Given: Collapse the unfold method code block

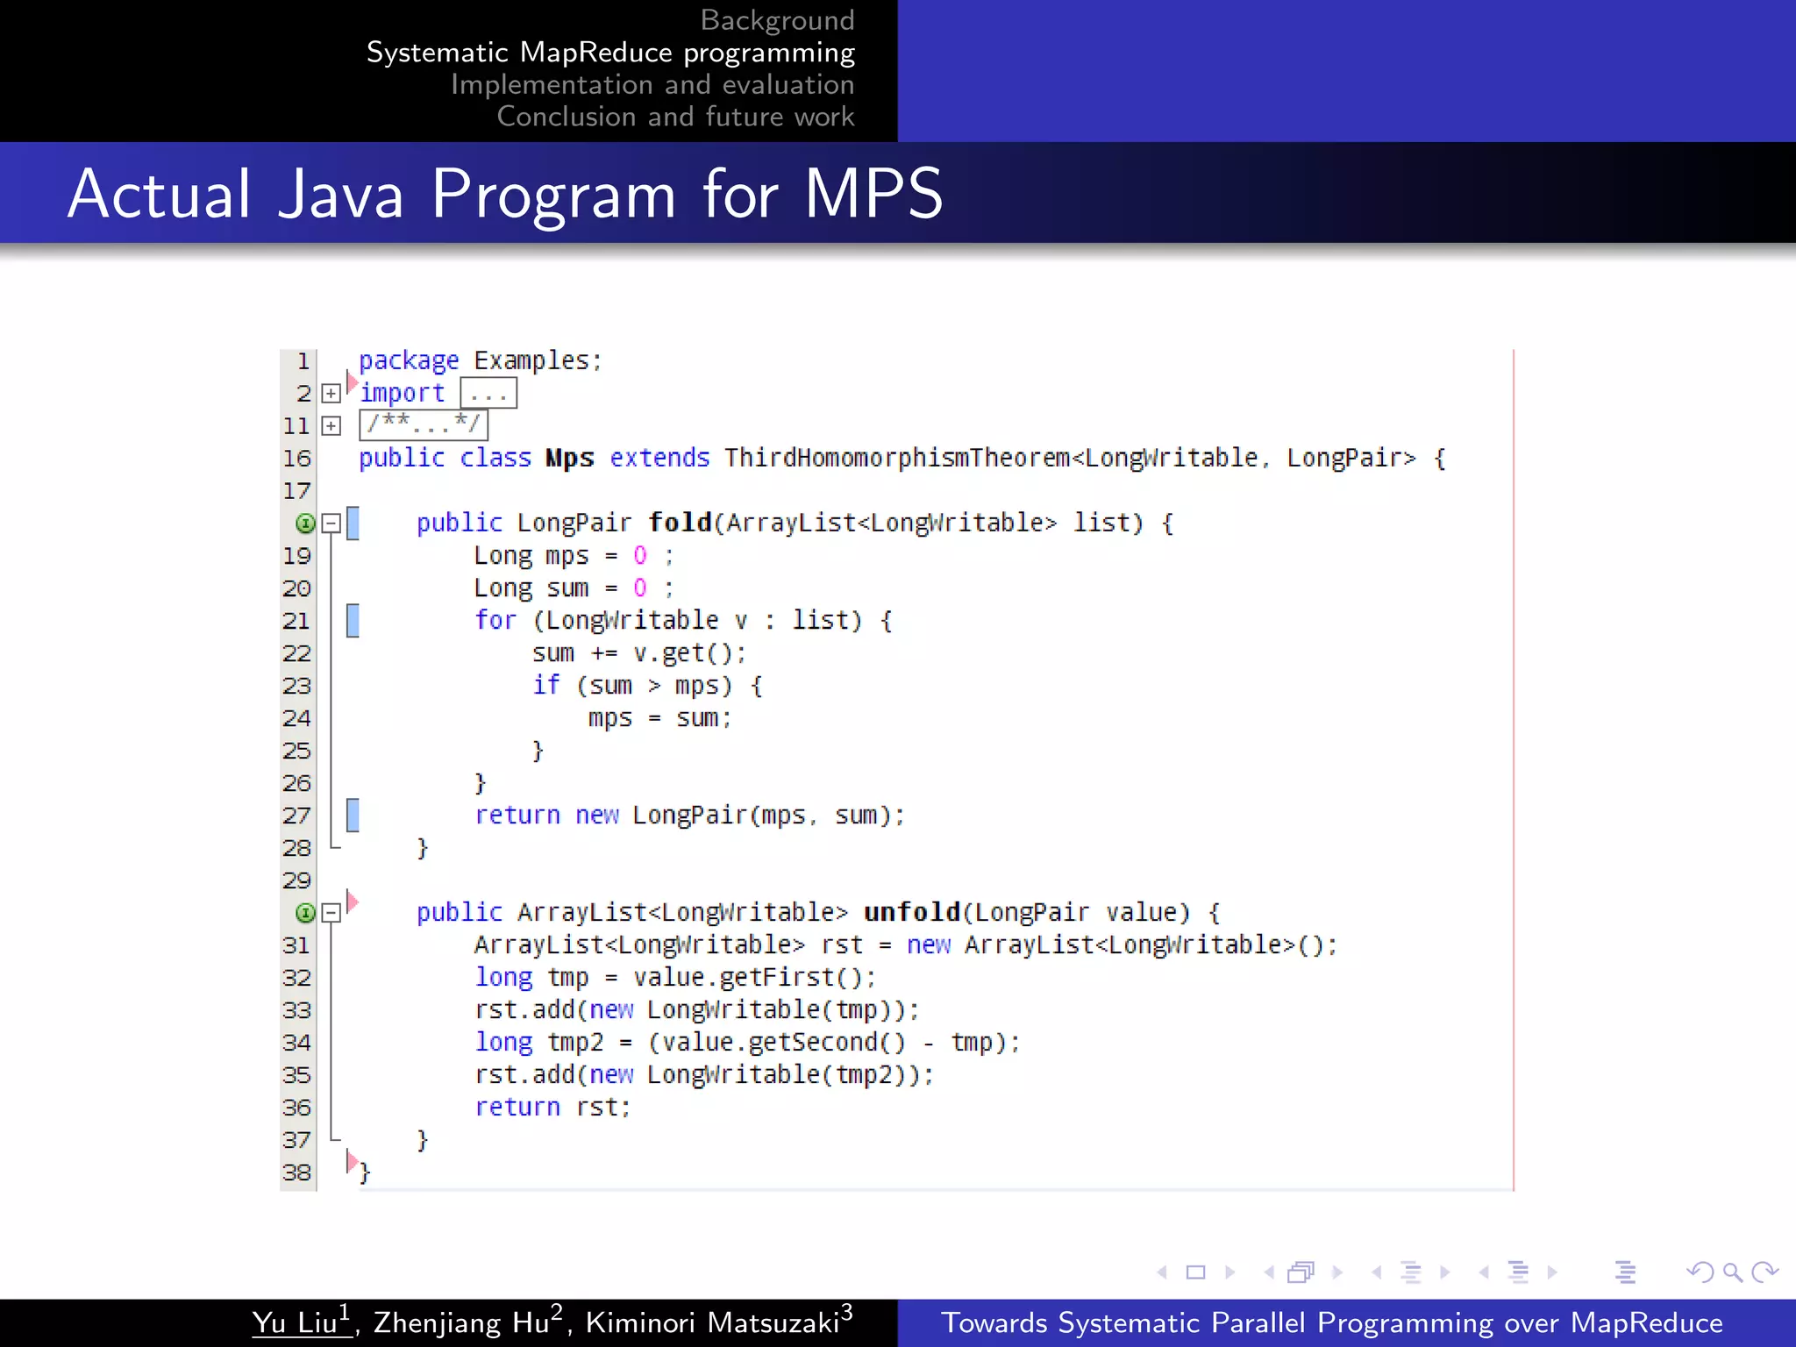Looking at the screenshot, I should pos(331,913).
